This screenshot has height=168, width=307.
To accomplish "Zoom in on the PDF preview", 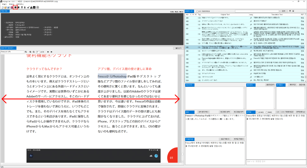I will [x=30, y=52].
